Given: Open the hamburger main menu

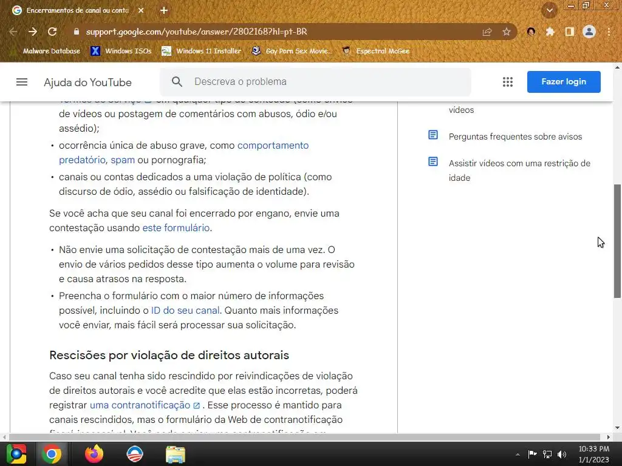Looking at the screenshot, I should tap(22, 82).
